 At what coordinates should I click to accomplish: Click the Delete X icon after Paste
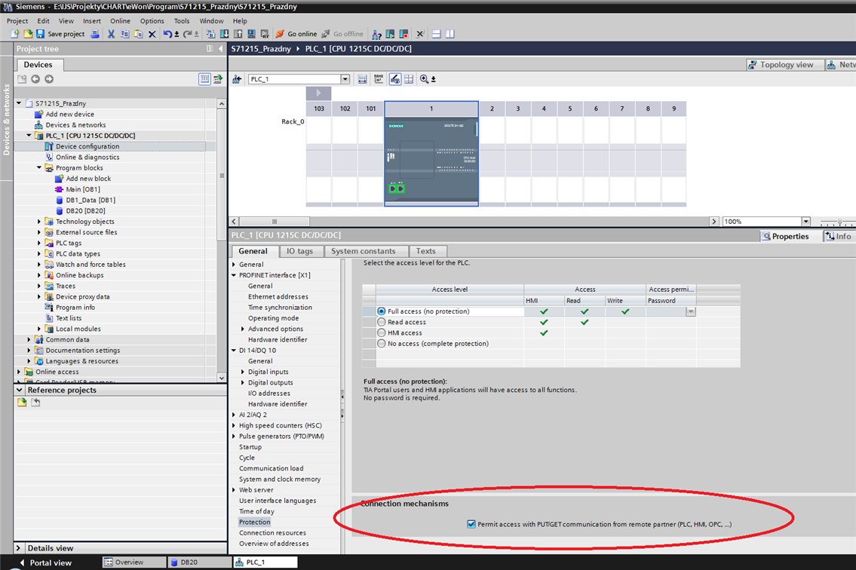point(152,34)
